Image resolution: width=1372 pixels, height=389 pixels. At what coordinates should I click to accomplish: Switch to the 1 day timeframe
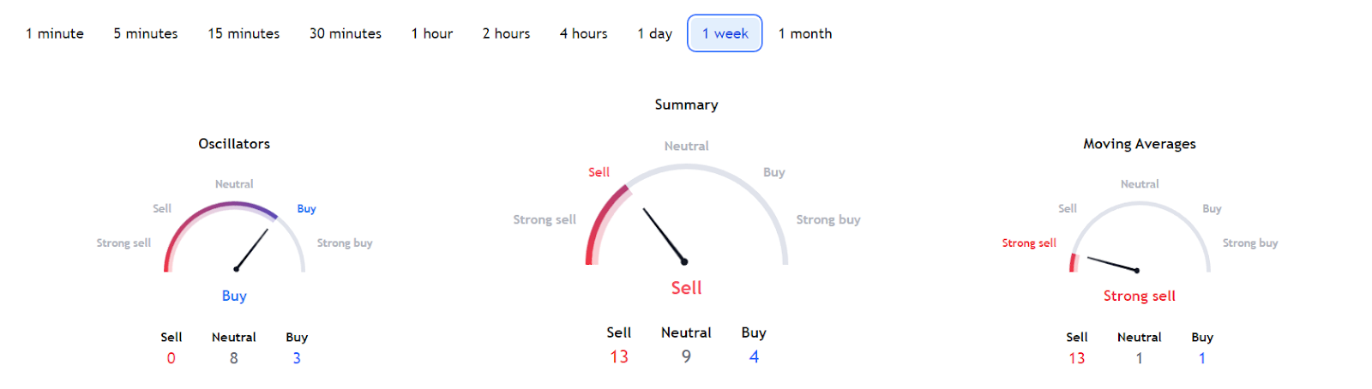tap(654, 33)
